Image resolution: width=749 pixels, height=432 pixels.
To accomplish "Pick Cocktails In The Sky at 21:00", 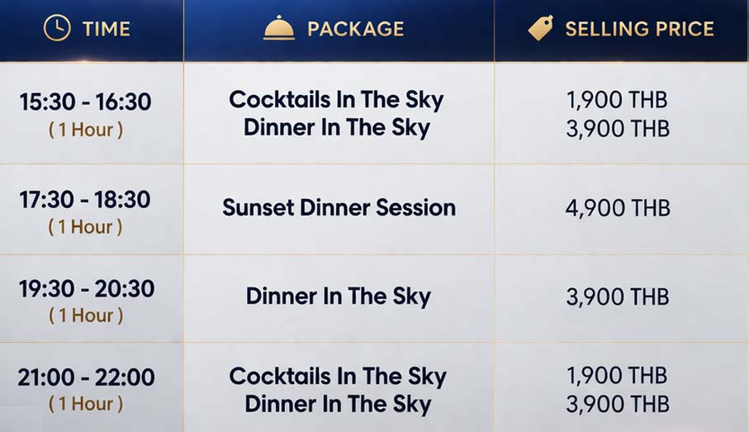I will 338,376.
